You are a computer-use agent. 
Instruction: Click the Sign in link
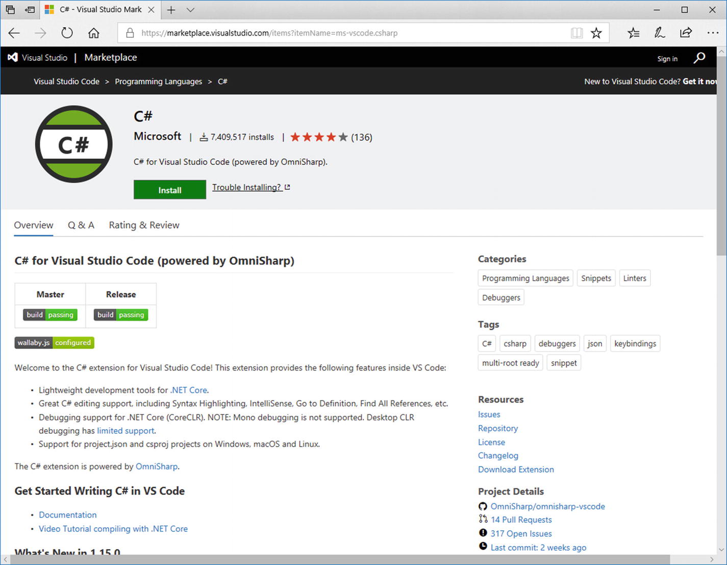(x=667, y=59)
